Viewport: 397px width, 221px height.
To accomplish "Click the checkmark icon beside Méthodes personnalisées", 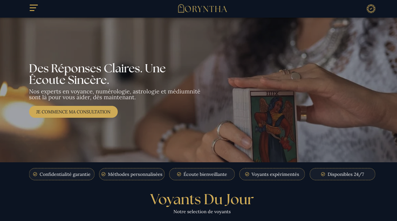I will click(104, 175).
